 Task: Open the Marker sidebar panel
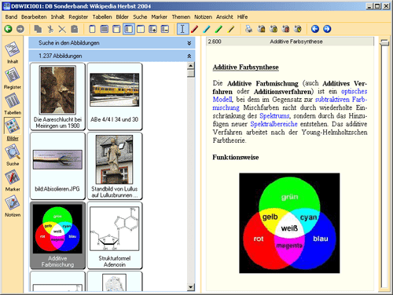pyautogui.click(x=13, y=180)
